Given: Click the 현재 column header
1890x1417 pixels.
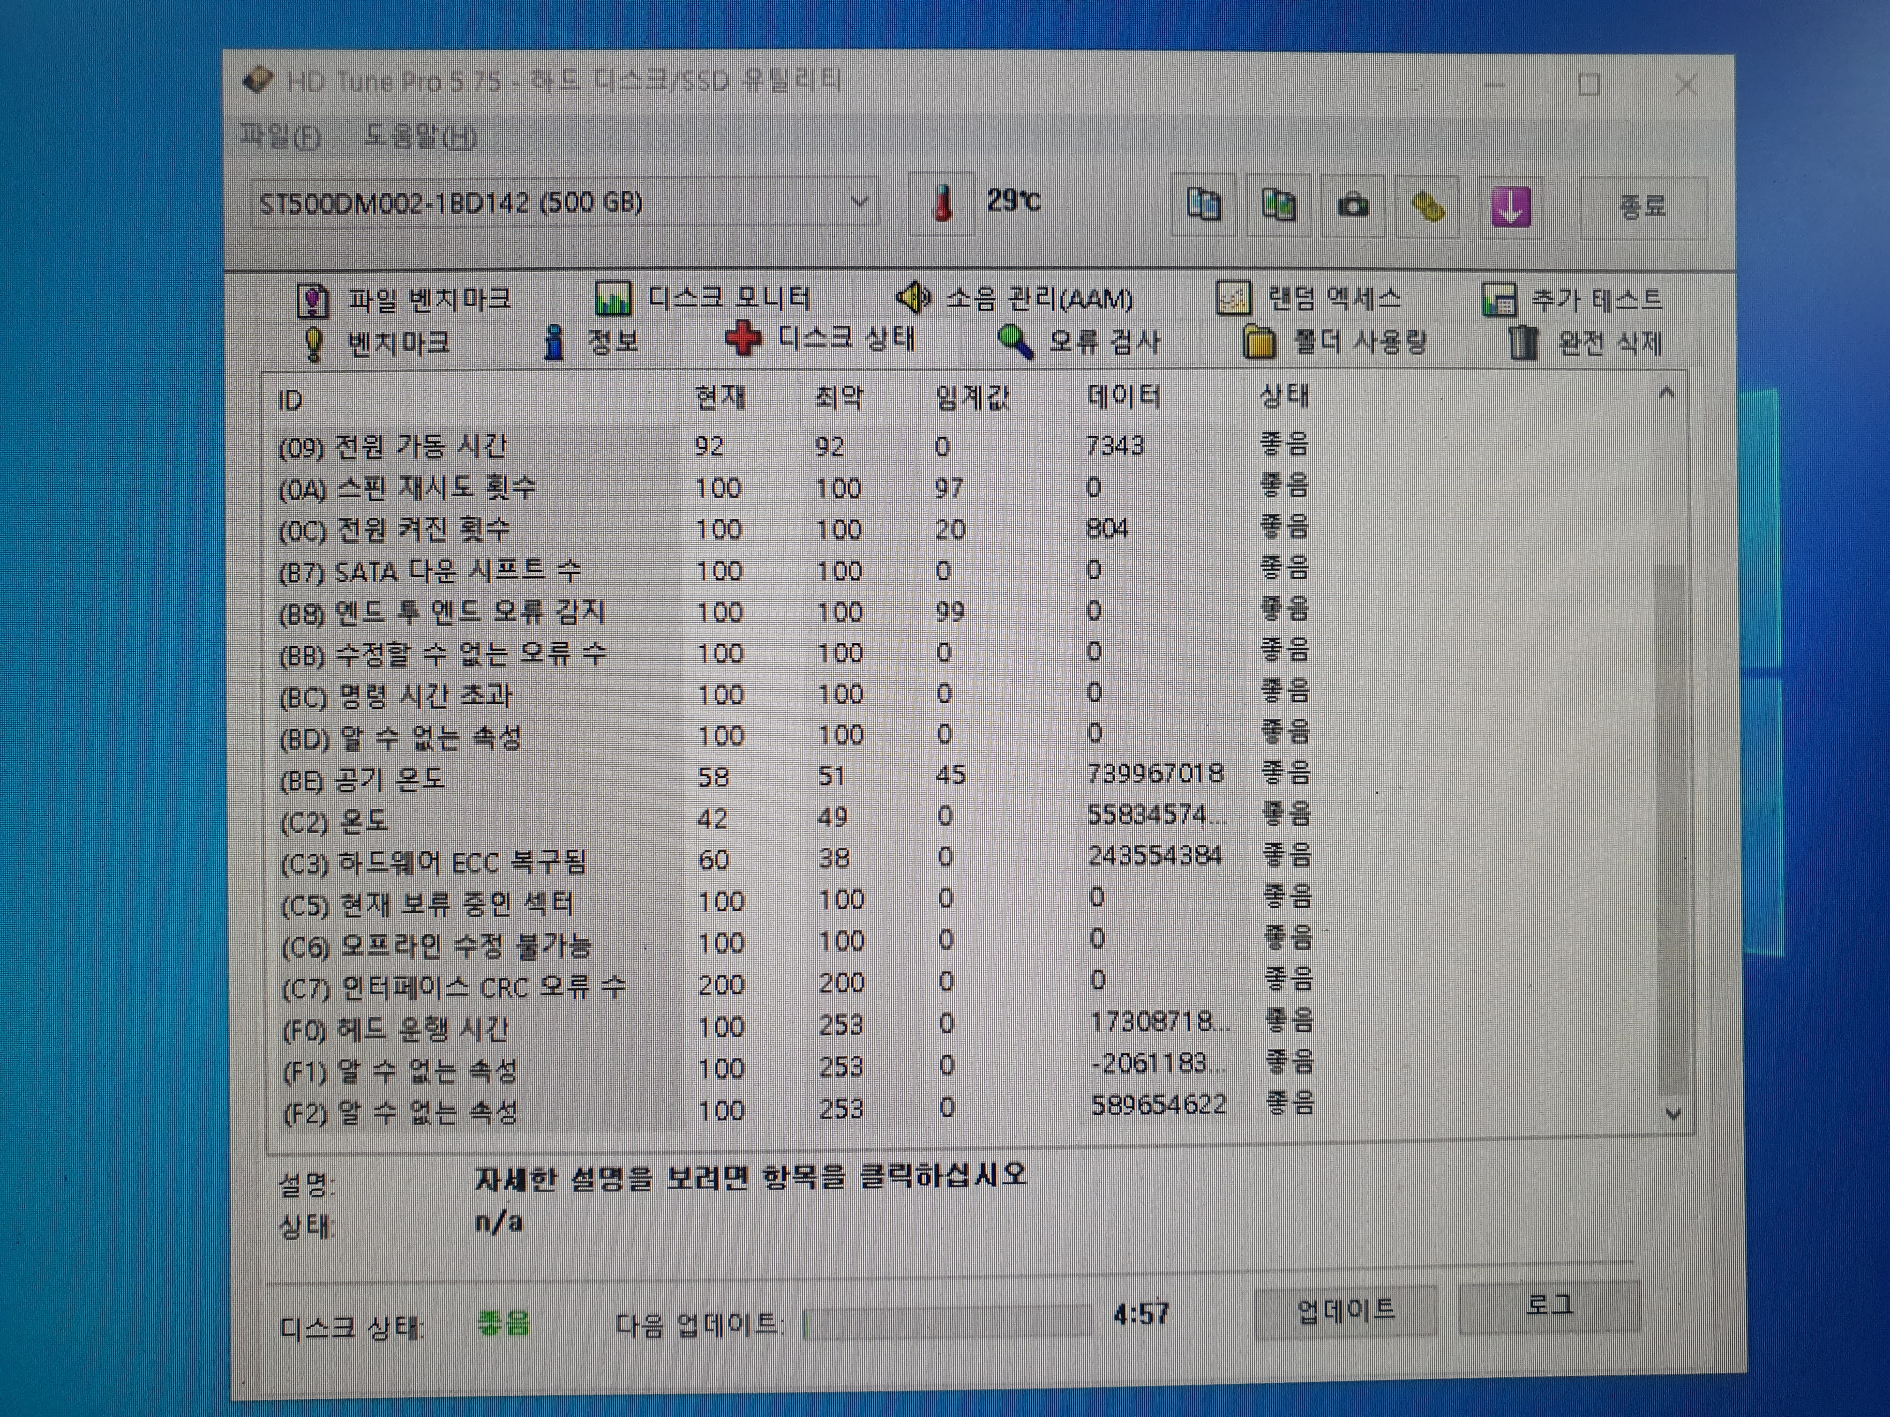Looking at the screenshot, I should click(720, 397).
